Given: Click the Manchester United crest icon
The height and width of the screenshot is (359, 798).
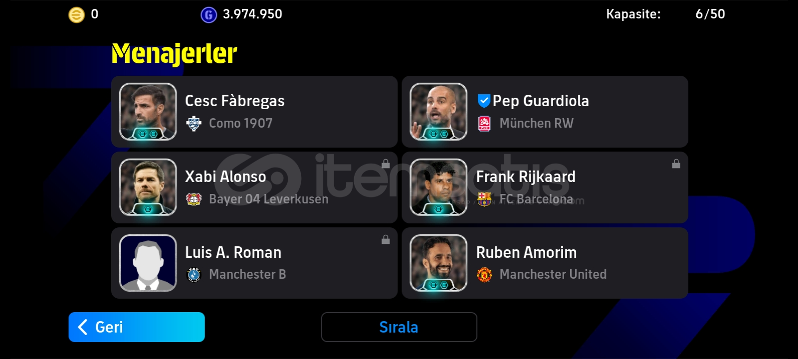Looking at the screenshot, I should click(484, 274).
